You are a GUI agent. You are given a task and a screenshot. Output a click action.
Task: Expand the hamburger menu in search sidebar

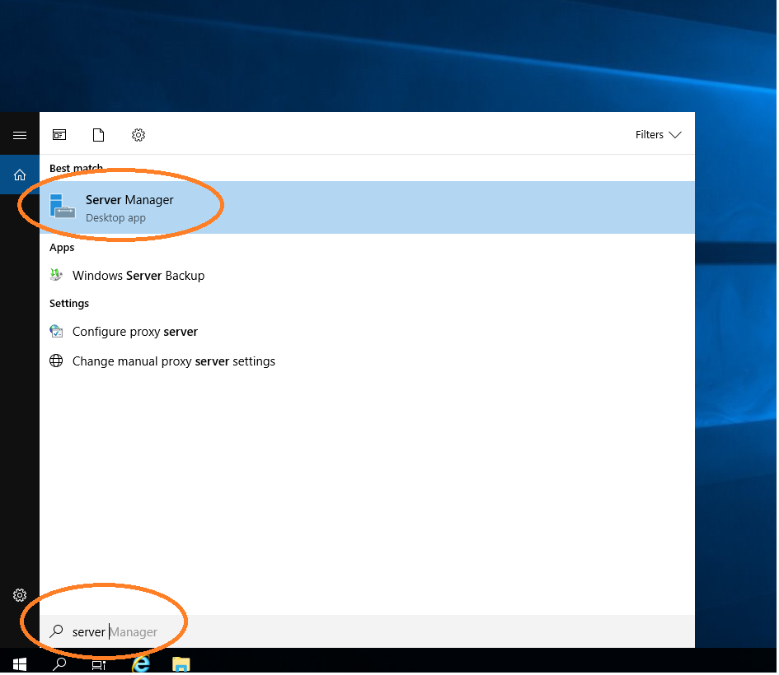[20, 135]
